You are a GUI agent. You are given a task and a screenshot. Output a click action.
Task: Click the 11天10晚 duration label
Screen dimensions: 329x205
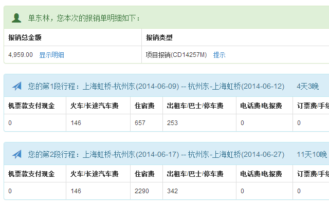(312, 154)
